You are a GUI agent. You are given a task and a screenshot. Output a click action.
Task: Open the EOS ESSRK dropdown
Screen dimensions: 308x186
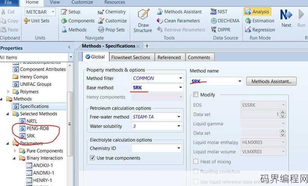point(283,105)
